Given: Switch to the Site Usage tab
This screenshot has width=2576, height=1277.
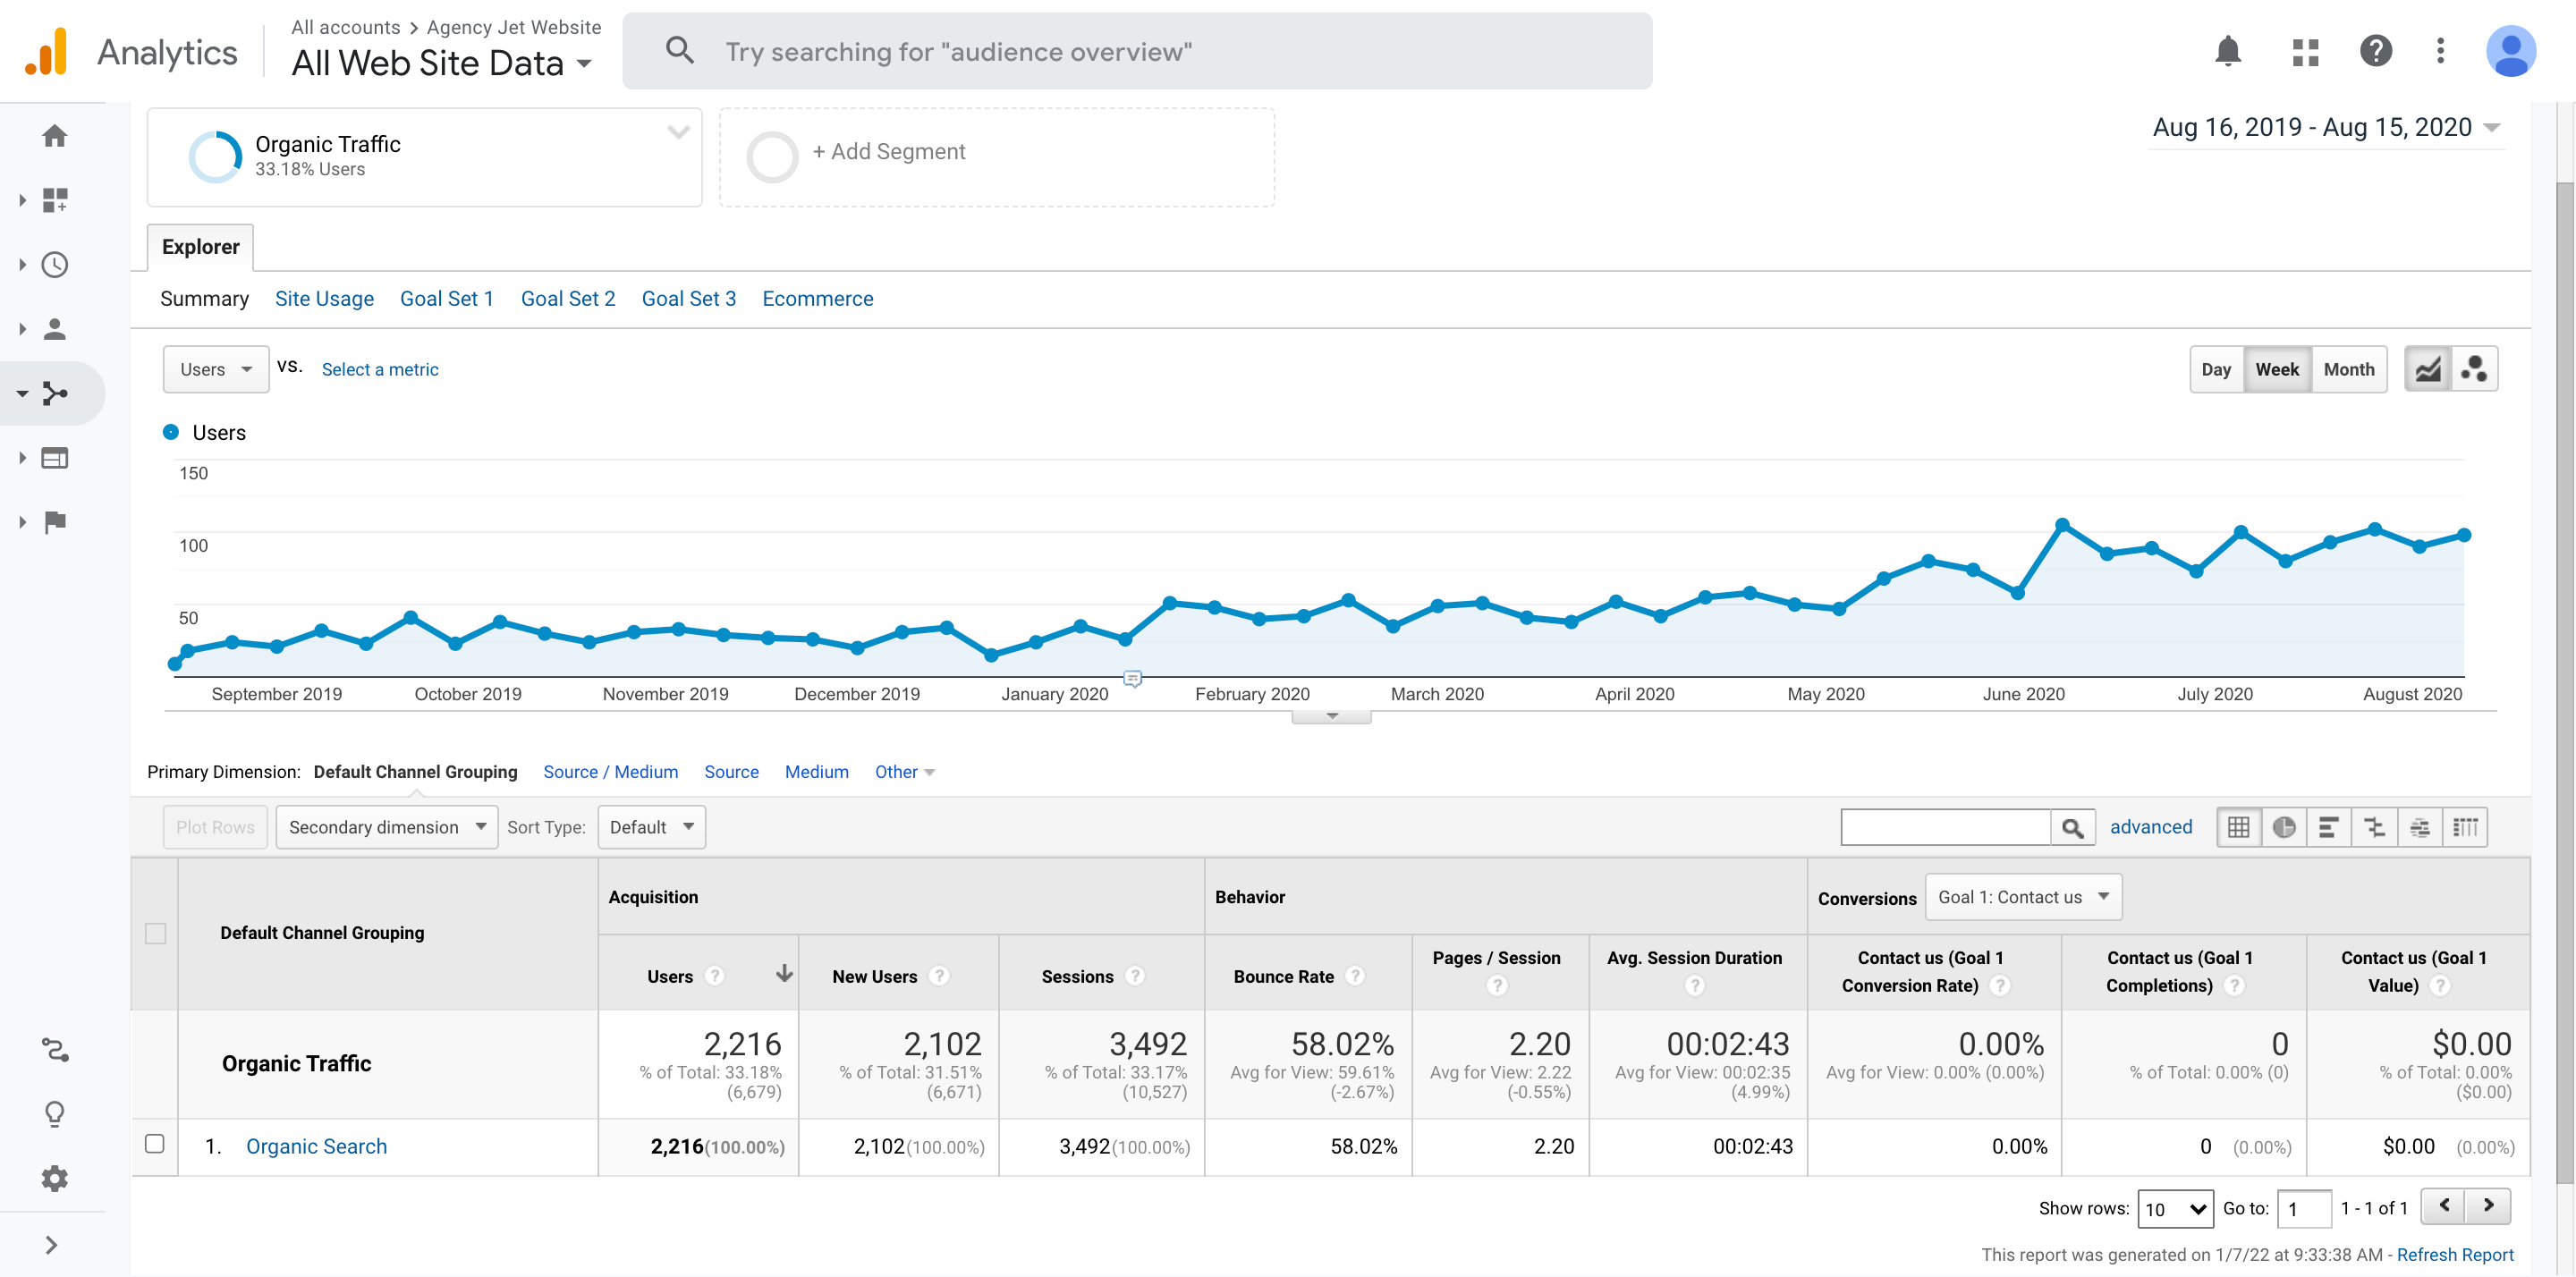Looking at the screenshot, I should pos(324,299).
